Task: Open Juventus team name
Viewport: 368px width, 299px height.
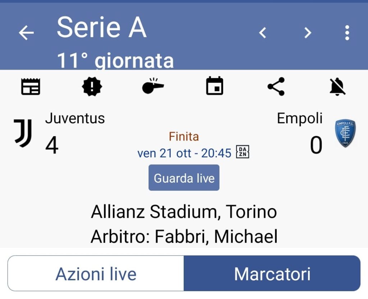Action: point(75,118)
